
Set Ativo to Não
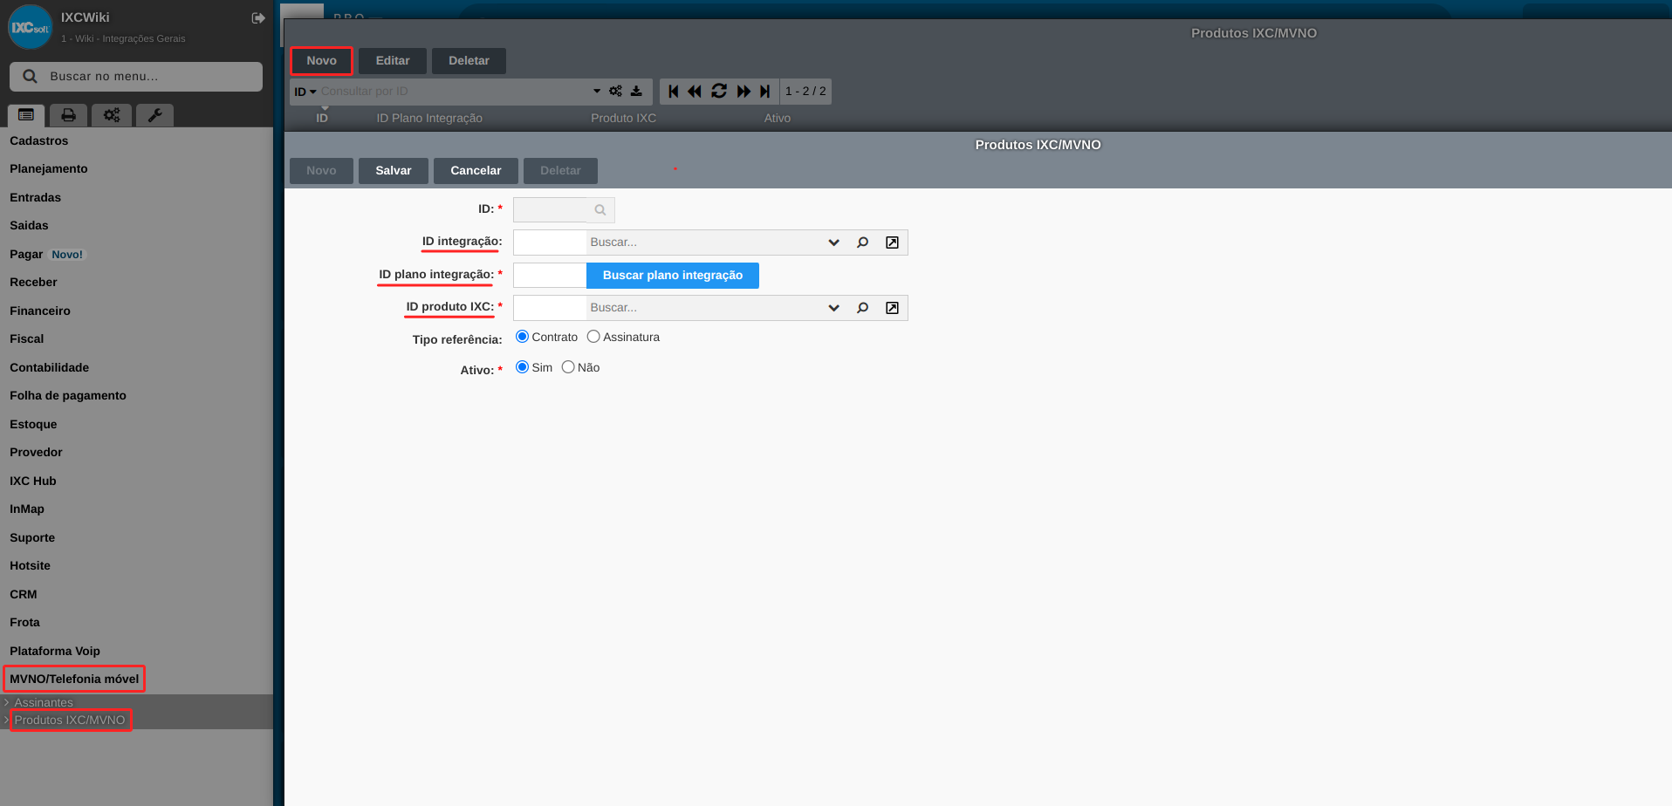(568, 367)
